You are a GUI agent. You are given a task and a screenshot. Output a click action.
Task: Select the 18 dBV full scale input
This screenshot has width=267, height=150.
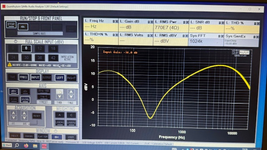coord(53,49)
